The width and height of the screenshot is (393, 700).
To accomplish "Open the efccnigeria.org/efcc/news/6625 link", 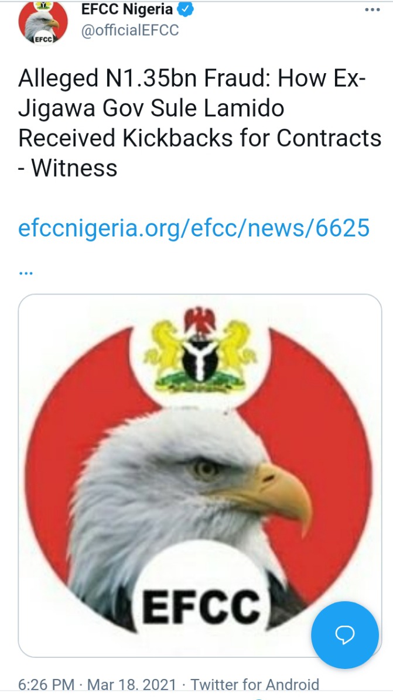I will pyautogui.click(x=194, y=229).
